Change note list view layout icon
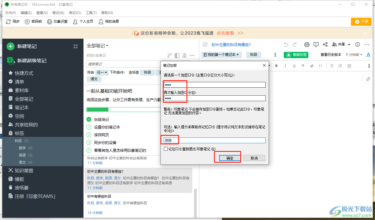 pos(177,55)
